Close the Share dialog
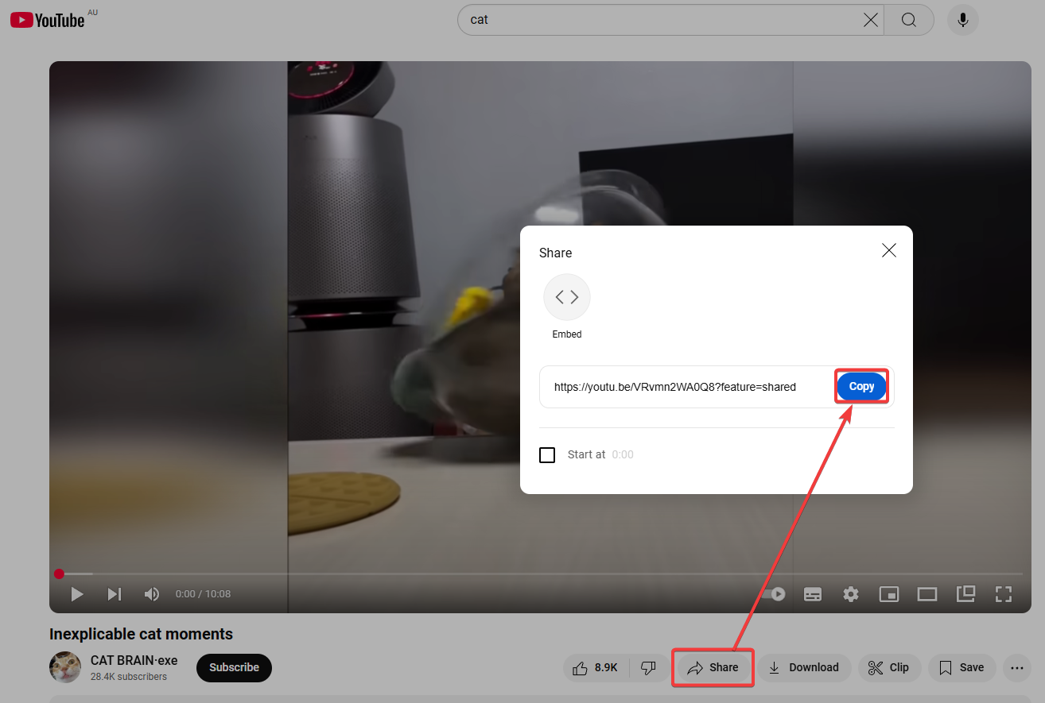Image resolution: width=1045 pixels, height=703 pixels. click(x=889, y=250)
